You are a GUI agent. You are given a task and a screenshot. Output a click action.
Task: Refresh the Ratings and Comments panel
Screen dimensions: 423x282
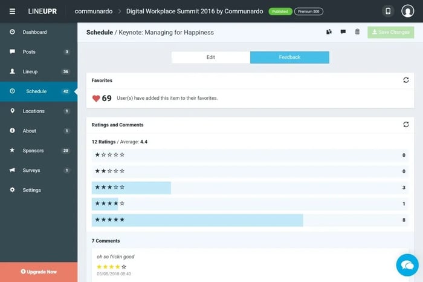click(x=405, y=125)
